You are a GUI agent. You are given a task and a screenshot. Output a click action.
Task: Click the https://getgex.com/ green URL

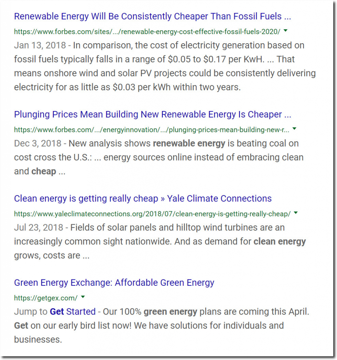tap(46, 298)
